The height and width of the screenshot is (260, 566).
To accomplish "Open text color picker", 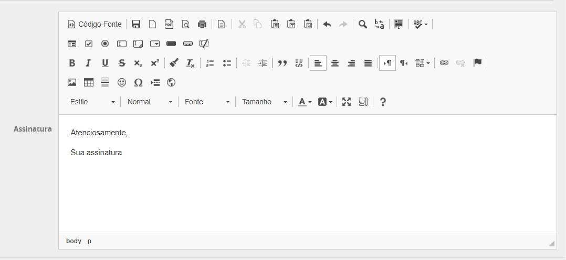I will (x=305, y=102).
